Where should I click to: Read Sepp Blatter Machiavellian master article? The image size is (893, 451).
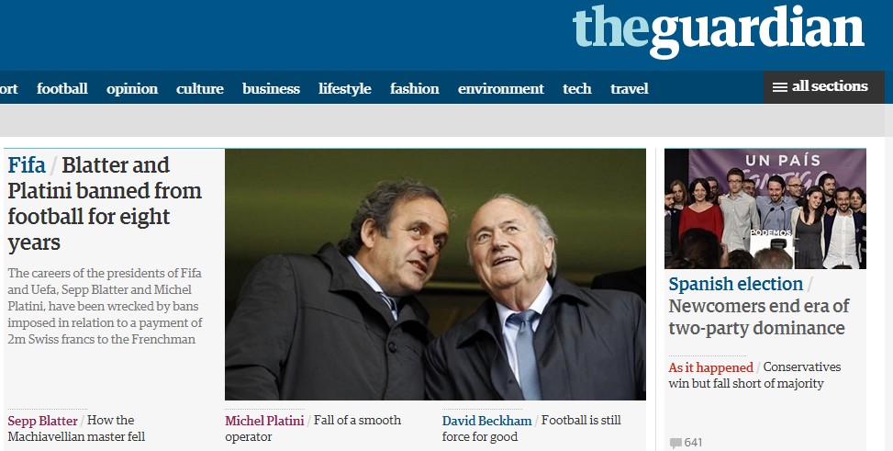pyautogui.click(x=76, y=428)
